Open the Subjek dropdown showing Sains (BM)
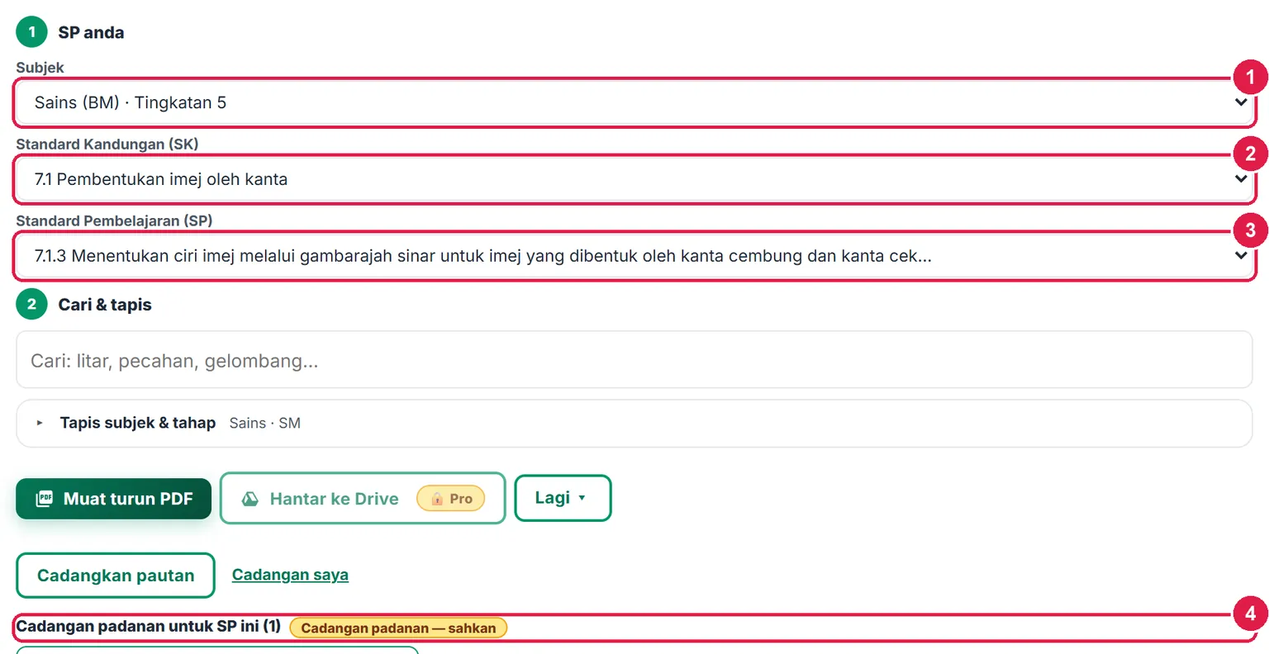 click(x=634, y=103)
